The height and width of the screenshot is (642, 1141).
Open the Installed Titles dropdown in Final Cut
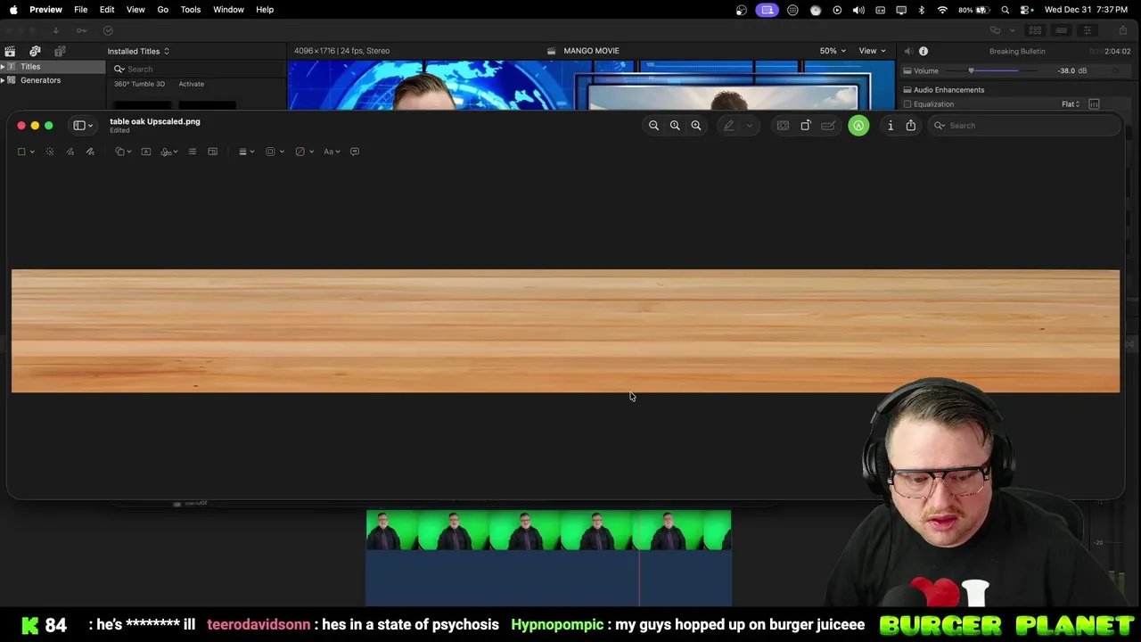[x=138, y=52]
